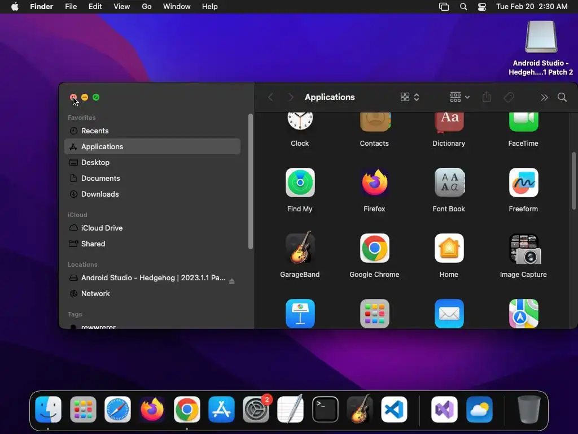The height and width of the screenshot is (434, 578).
Task: Click the Edit Tags toolbar icon
Action: tap(509, 97)
